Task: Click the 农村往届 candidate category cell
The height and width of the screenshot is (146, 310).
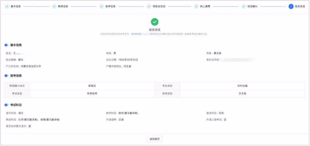Action: pos(243,86)
